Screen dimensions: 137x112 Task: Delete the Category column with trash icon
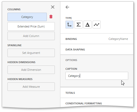click(51, 17)
